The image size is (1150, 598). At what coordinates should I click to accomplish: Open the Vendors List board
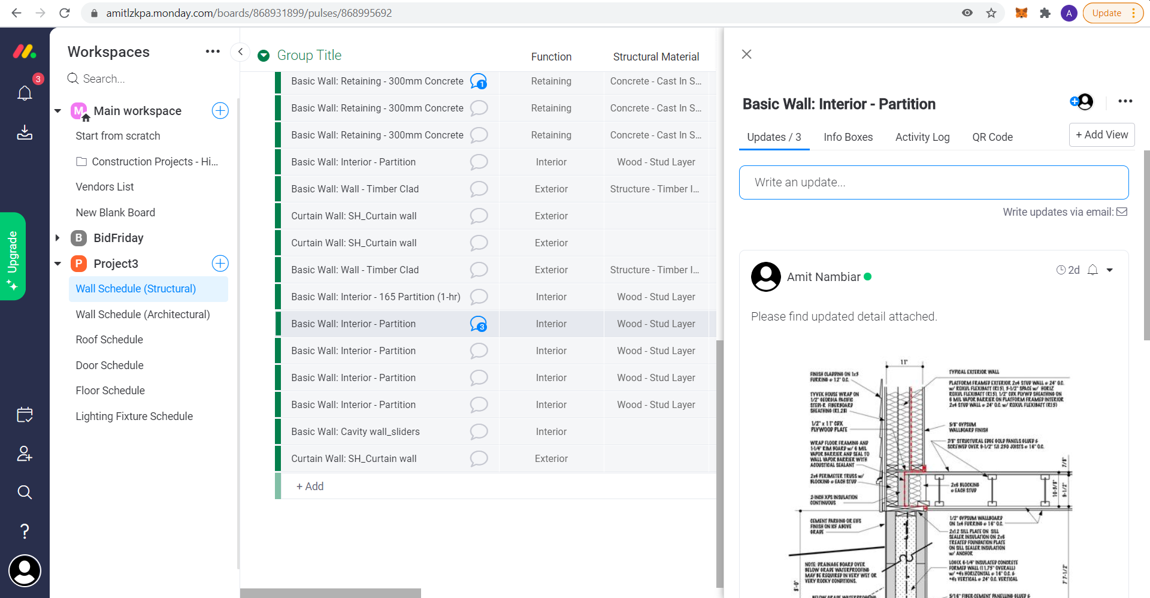(x=105, y=187)
